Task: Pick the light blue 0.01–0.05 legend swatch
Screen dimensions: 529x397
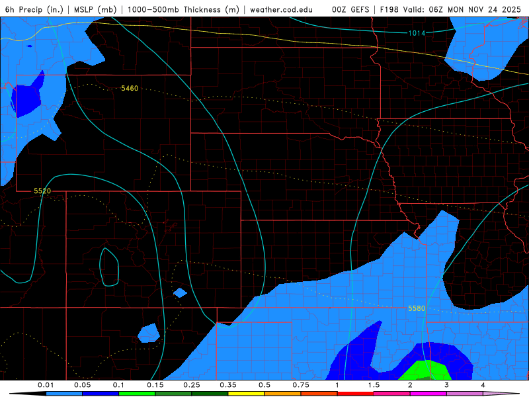Action: click(64, 394)
